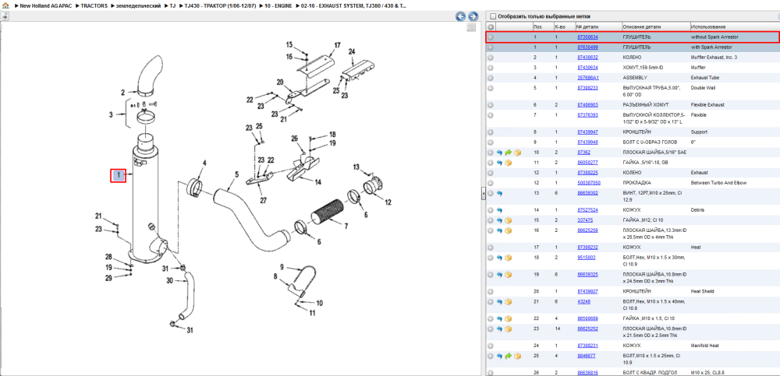Screen dimensions: 780x376
Task: Click add icon for part 87388231 row
Action: point(491,346)
